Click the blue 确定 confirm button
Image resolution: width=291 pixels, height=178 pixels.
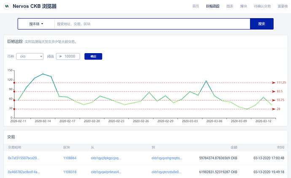pyautogui.click(x=93, y=57)
